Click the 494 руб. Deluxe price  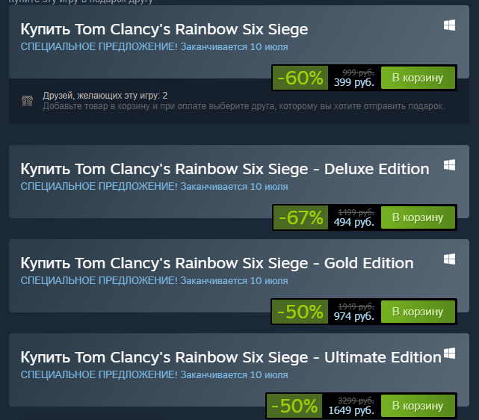(x=354, y=223)
